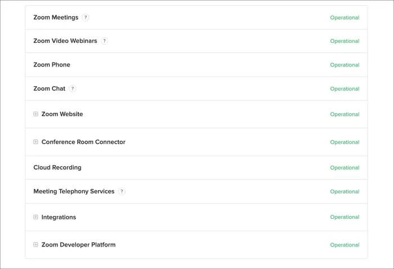
Task: Click the question mark next to Zoom Video Webinars
Action: coord(104,41)
